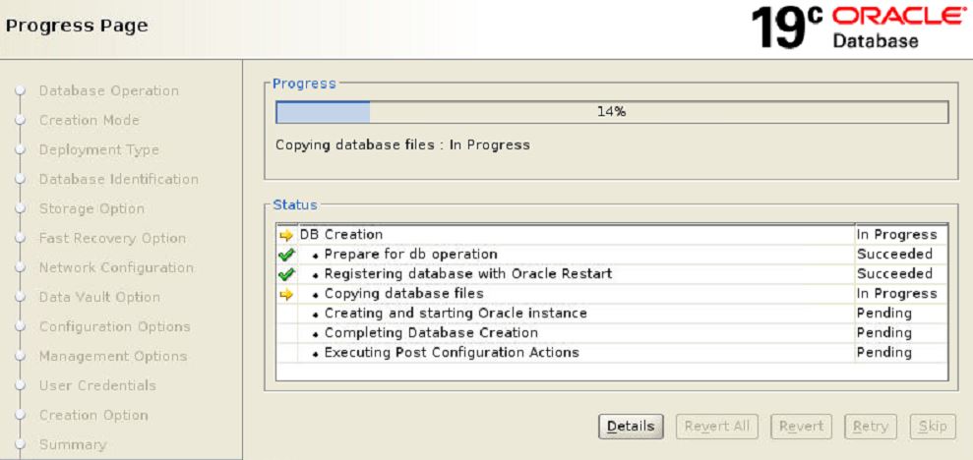Select Database Operation step in sidebar
Screen dimensions: 973x460
pos(108,91)
